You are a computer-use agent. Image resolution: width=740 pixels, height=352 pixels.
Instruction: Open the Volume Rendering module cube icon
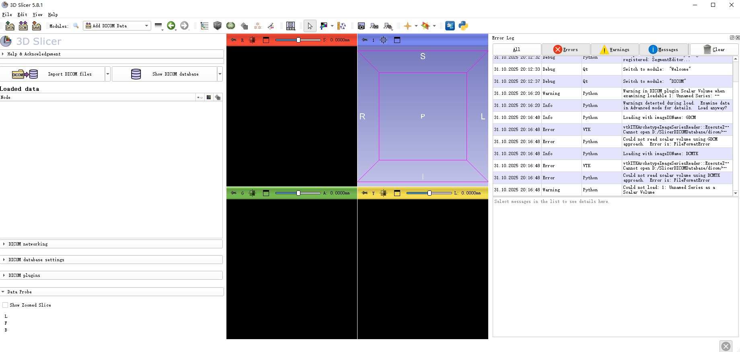218,26
